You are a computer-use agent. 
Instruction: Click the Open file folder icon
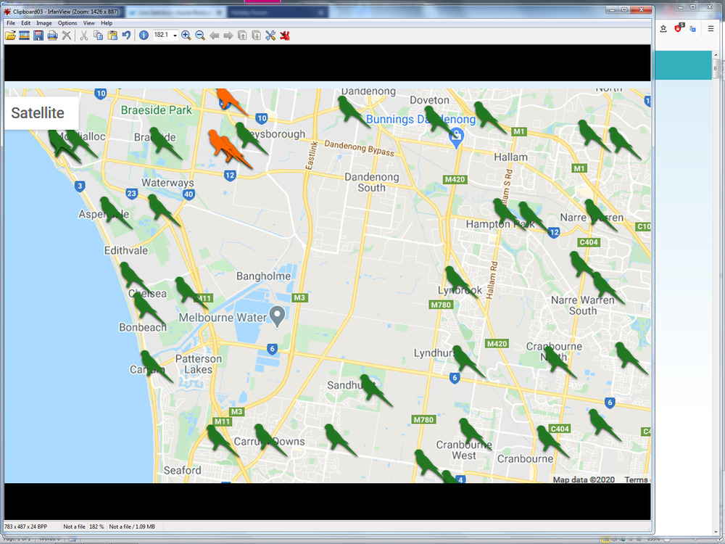point(10,36)
